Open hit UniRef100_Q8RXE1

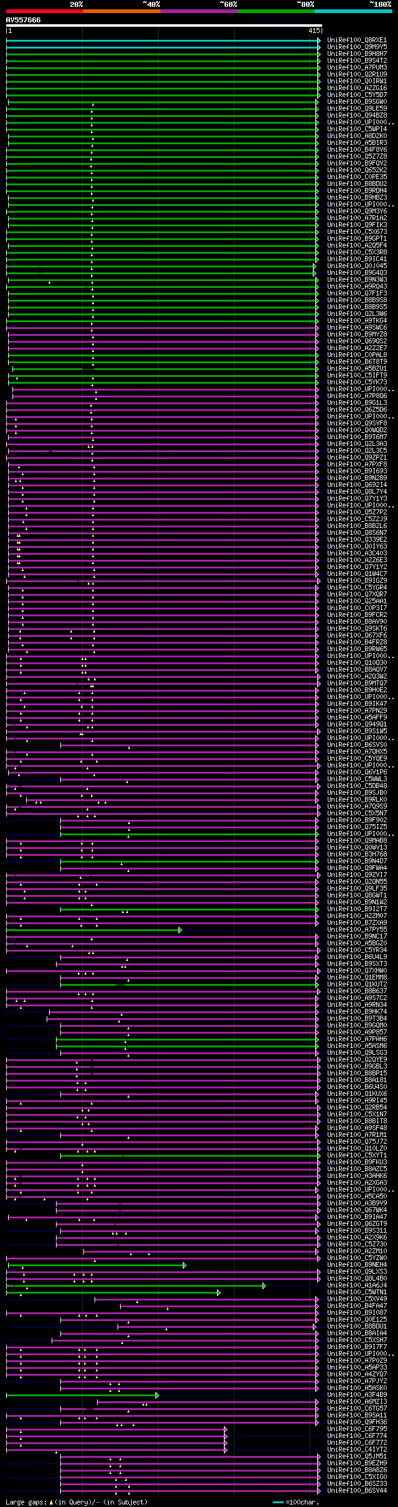(x=357, y=40)
